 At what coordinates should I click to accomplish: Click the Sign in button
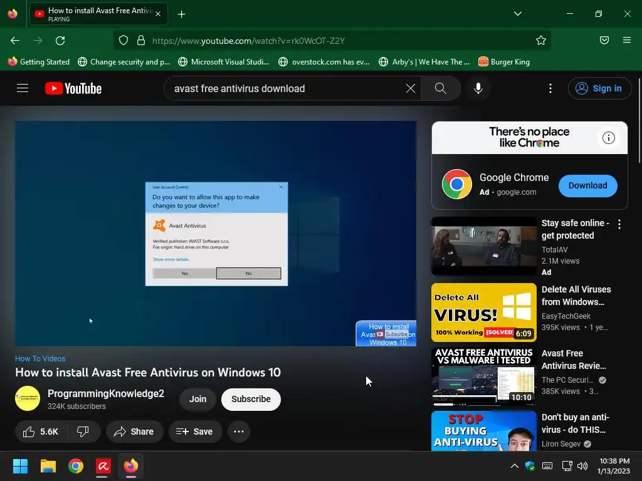tap(599, 88)
